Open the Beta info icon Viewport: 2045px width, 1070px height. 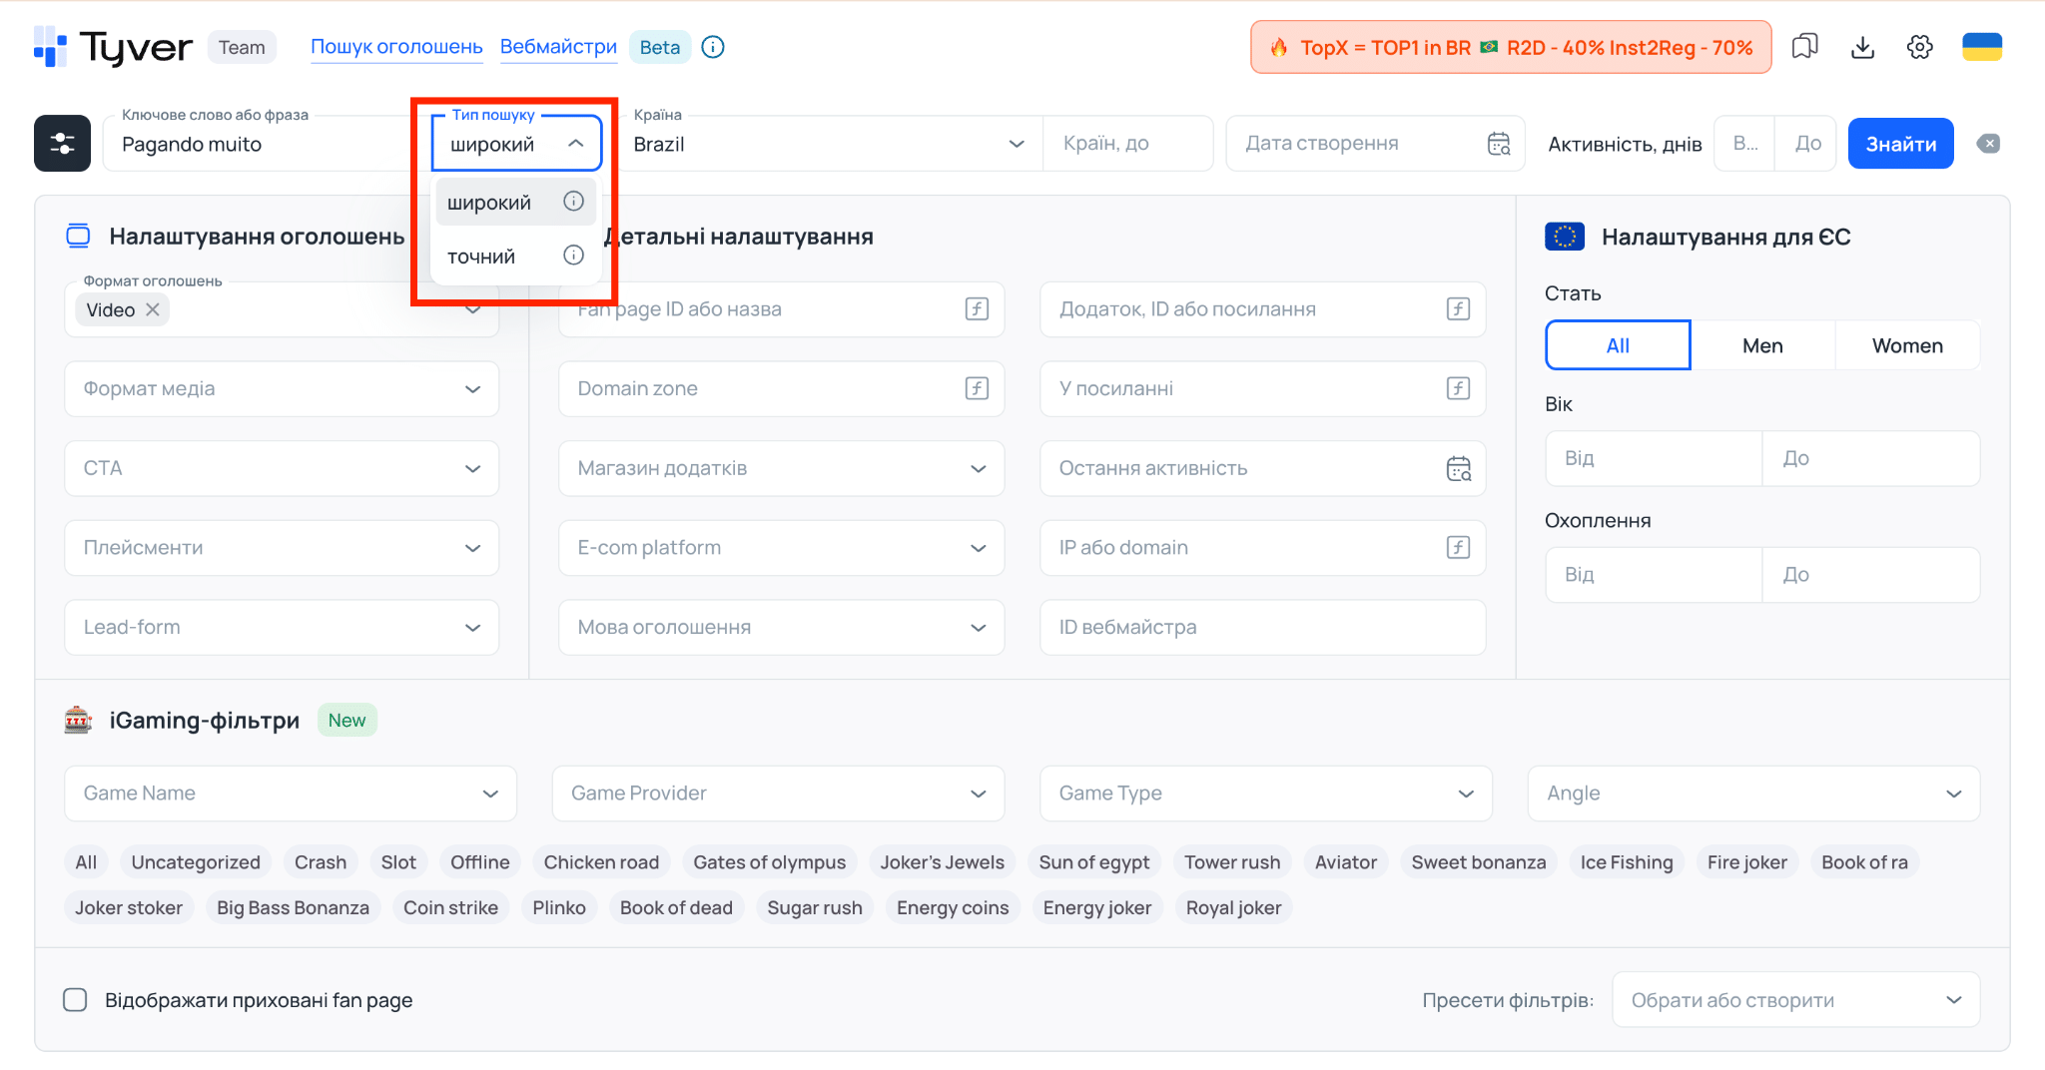coord(713,47)
